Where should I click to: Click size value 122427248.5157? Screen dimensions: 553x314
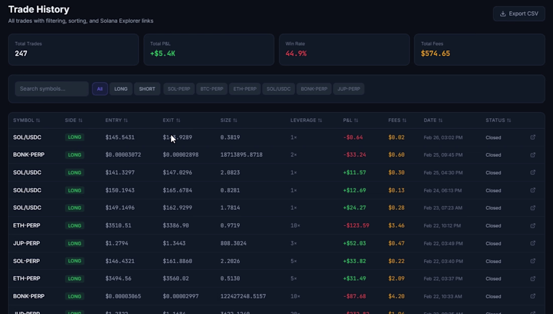[x=243, y=296]
